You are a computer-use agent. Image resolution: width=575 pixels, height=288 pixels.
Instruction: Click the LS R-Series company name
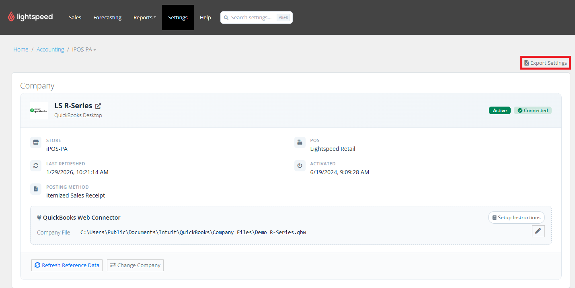click(x=73, y=106)
